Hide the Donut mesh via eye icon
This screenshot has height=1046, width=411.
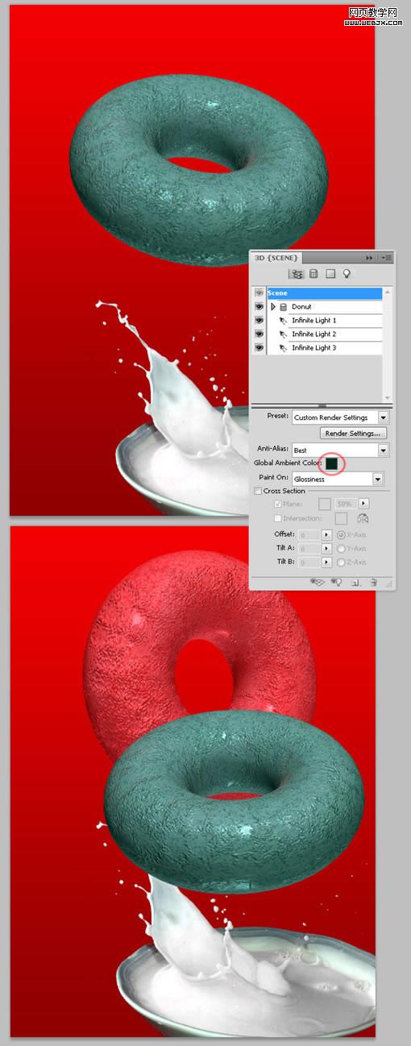pos(259,307)
